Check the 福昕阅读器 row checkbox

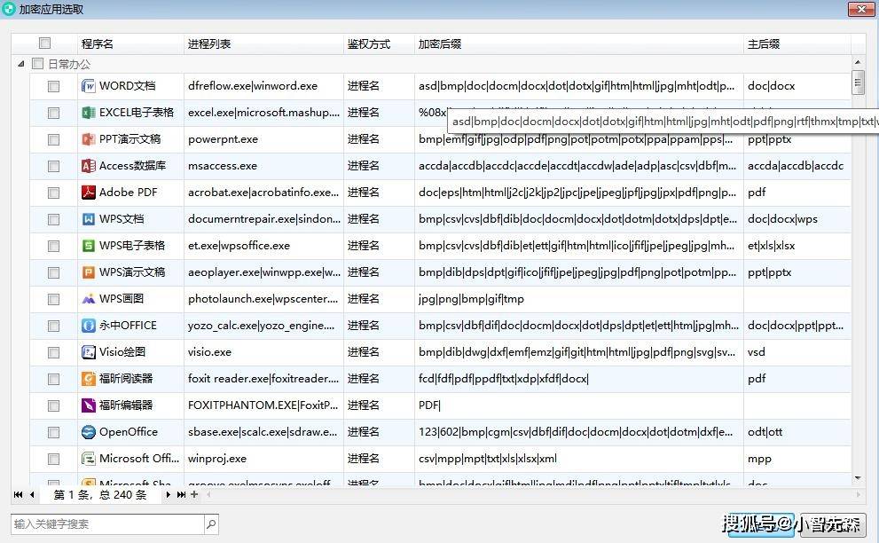pyautogui.click(x=54, y=380)
